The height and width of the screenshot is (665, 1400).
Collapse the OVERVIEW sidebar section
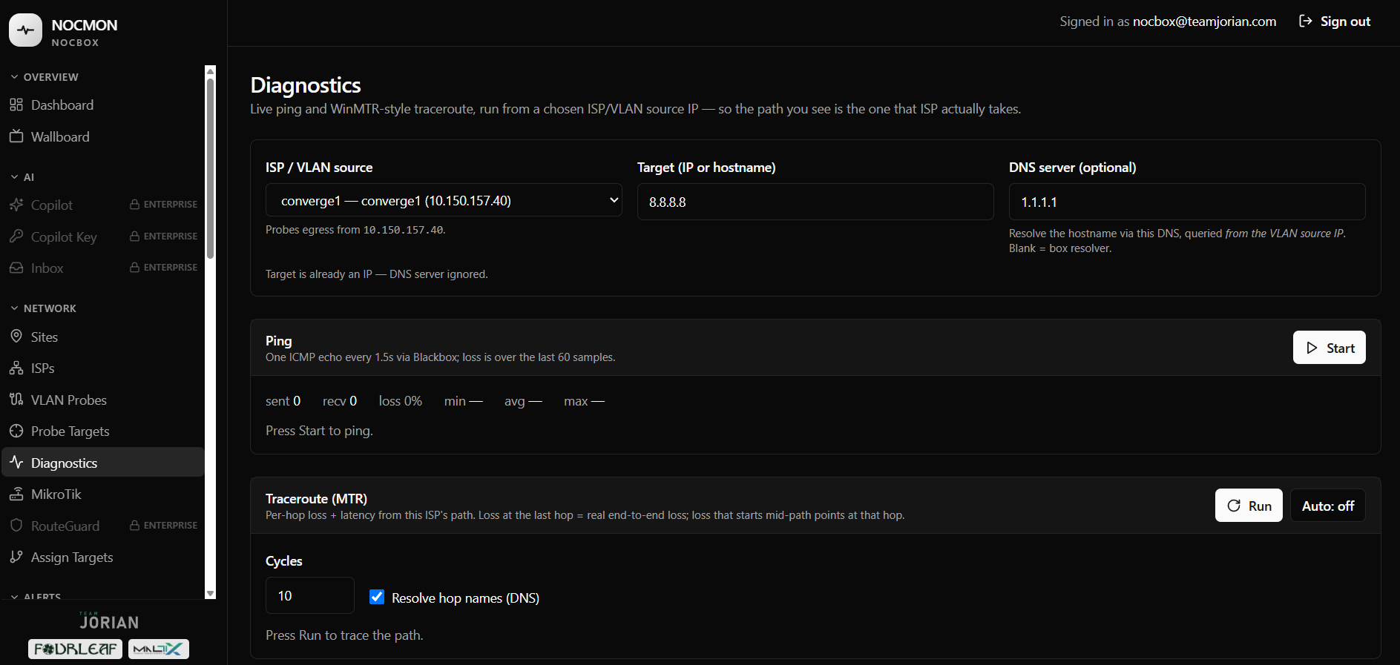(44, 77)
